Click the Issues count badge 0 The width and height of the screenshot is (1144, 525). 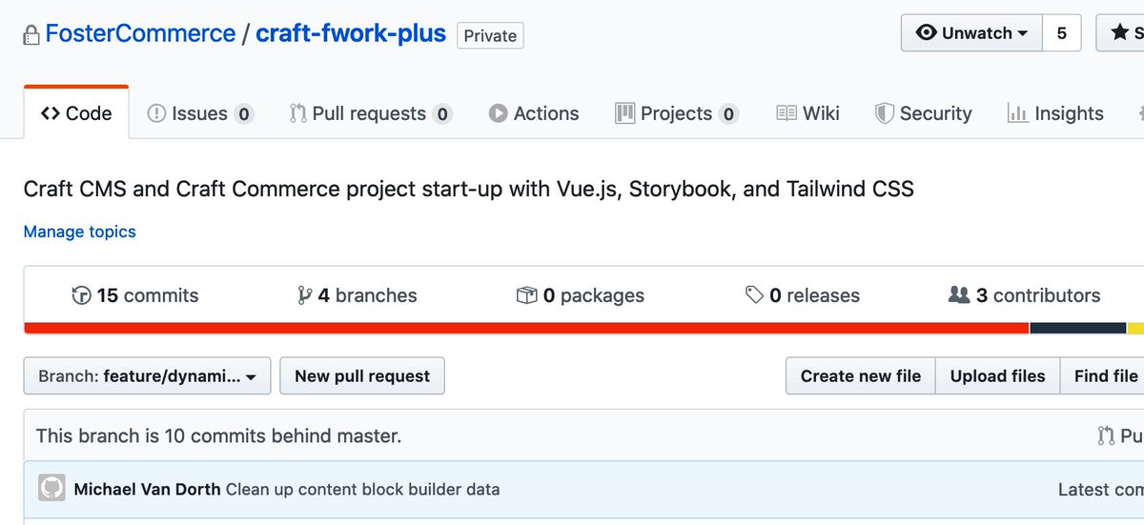click(x=244, y=114)
